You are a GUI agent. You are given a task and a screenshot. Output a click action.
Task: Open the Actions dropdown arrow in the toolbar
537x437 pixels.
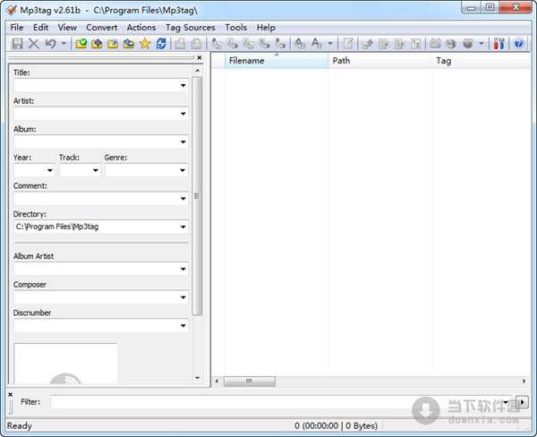(330, 44)
